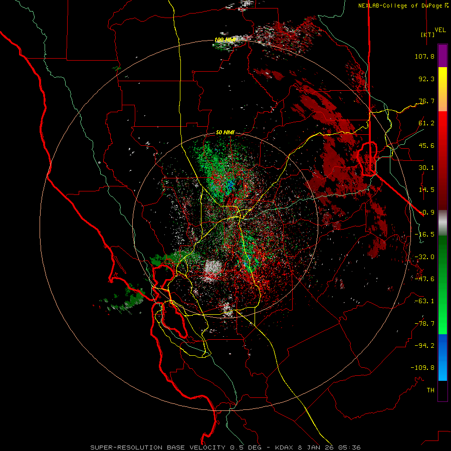Viewport: 451px width, 451px height.
Task: Click the -94.2 scale value
Action: [424, 345]
